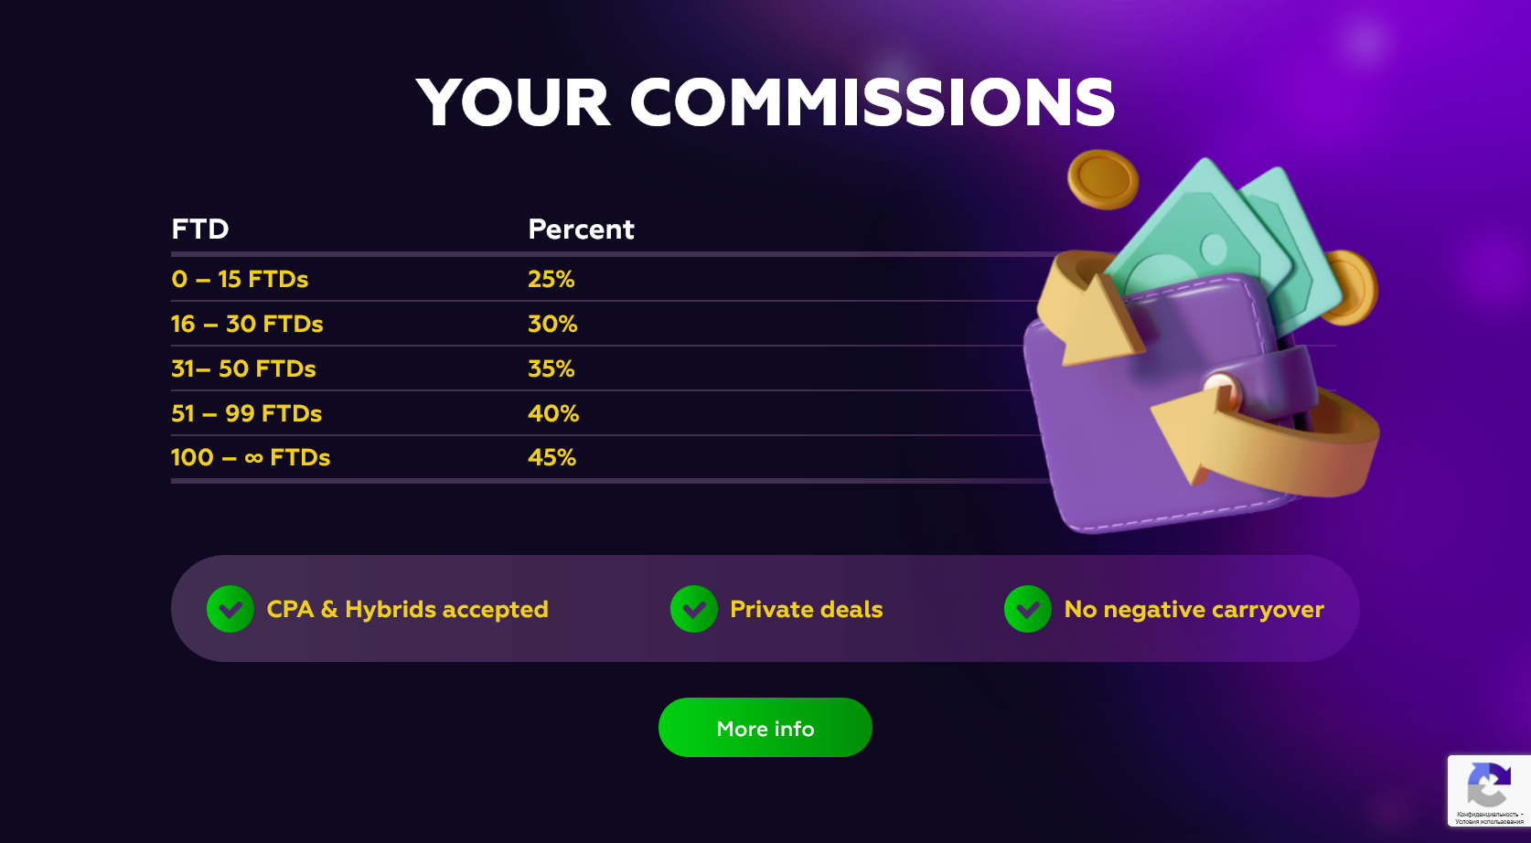Click the YOUR COMMISSIONS heading
The image size is (1531, 843).
click(765, 101)
